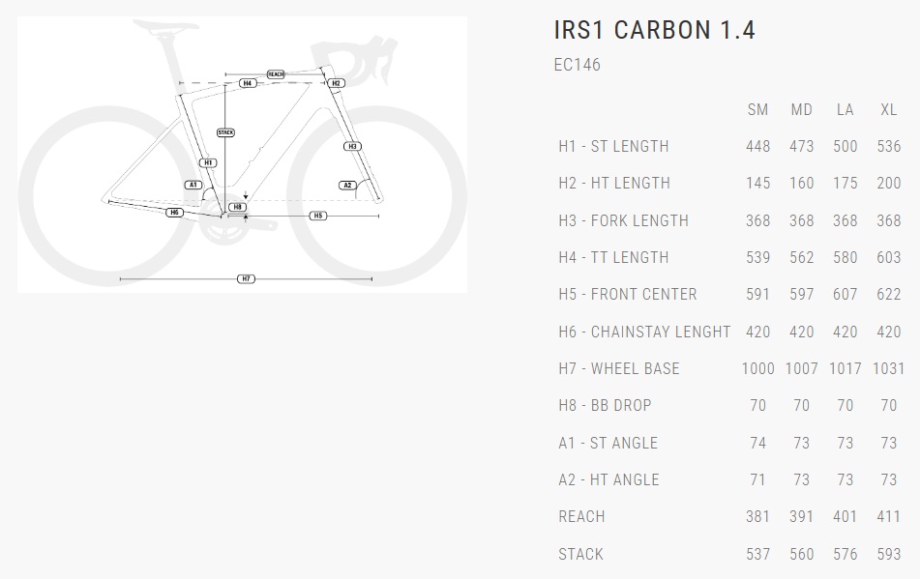Click the H1 seat tube marker in the diagram
This screenshot has height=579, width=920.
tap(209, 163)
